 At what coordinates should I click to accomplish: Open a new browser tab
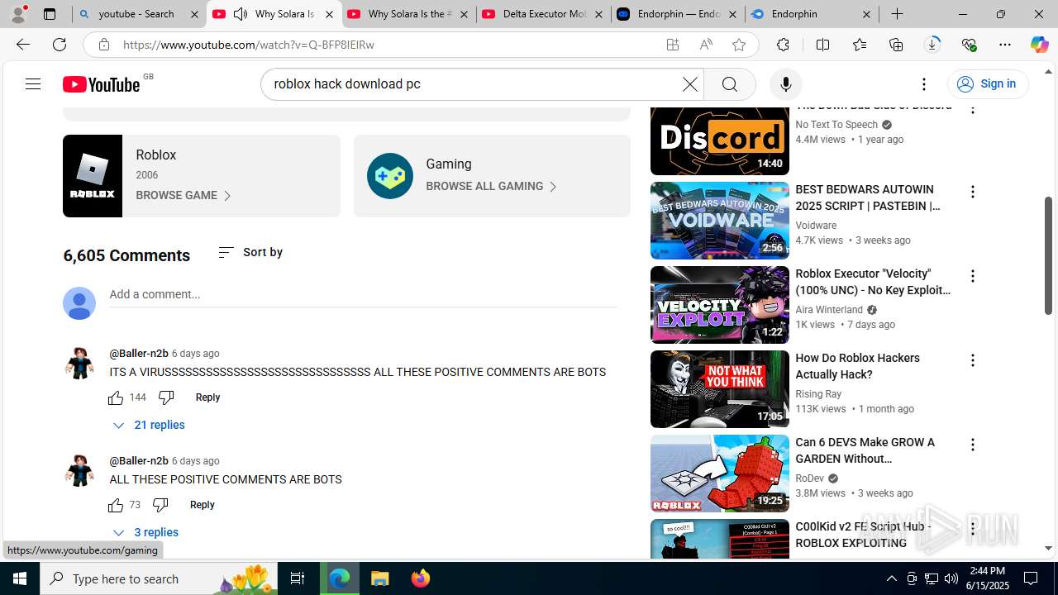click(897, 14)
